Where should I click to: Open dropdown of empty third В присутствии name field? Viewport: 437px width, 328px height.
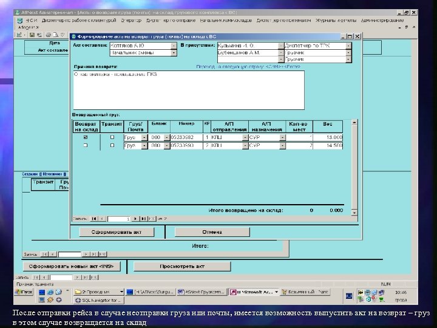(280, 60)
